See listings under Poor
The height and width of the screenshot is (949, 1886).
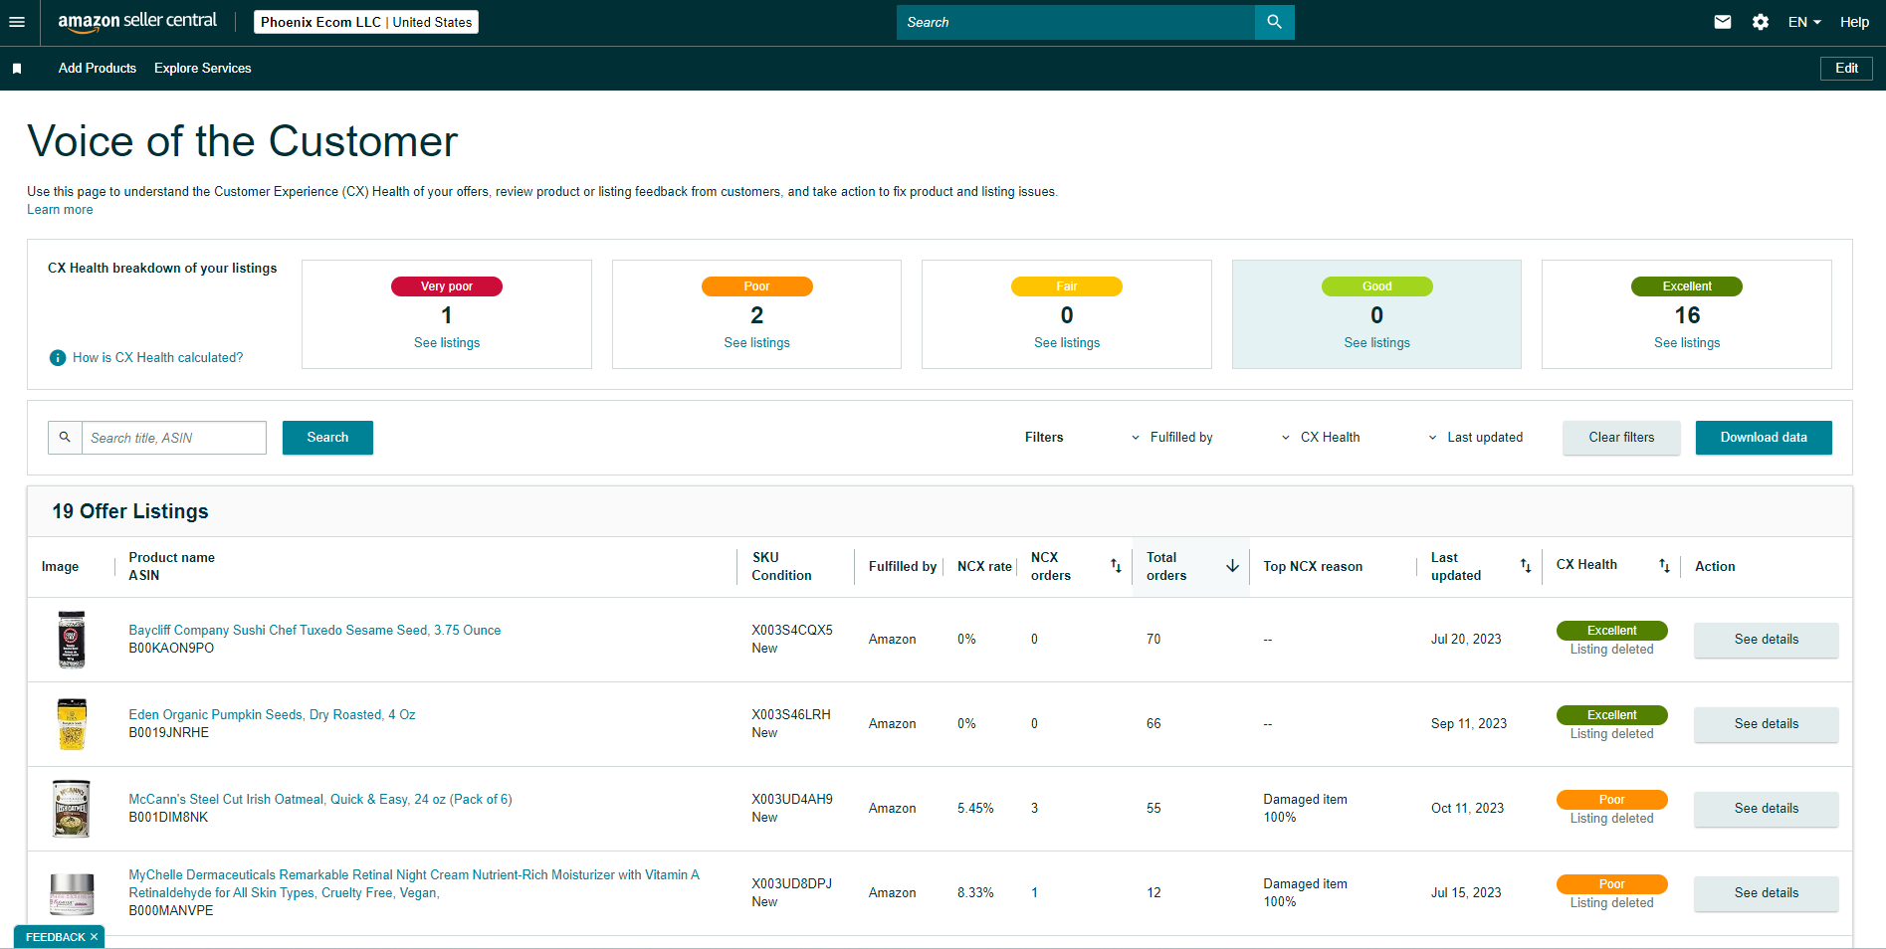point(756,343)
